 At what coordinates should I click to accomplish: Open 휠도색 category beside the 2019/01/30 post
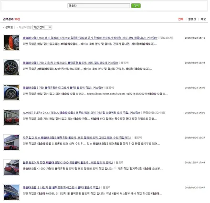[138, 138]
